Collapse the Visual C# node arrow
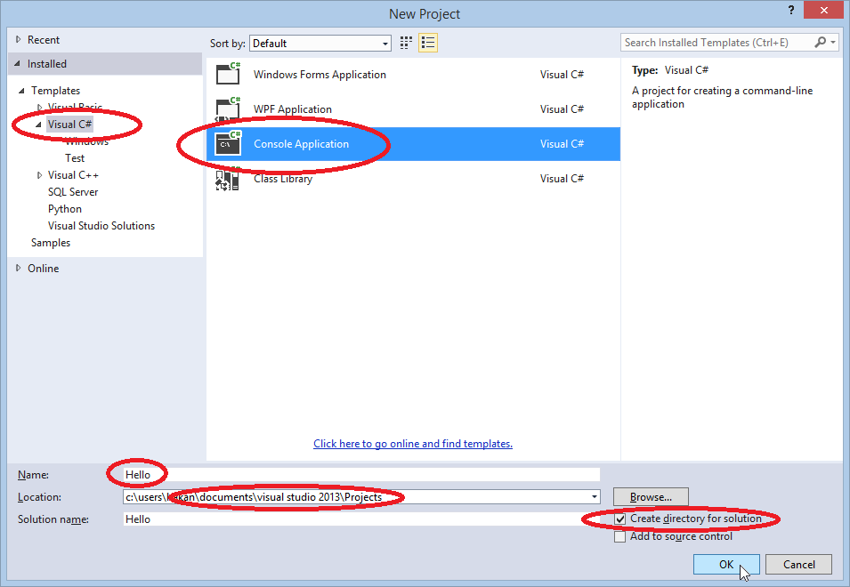The width and height of the screenshot is (850, 587). [38, 125]
